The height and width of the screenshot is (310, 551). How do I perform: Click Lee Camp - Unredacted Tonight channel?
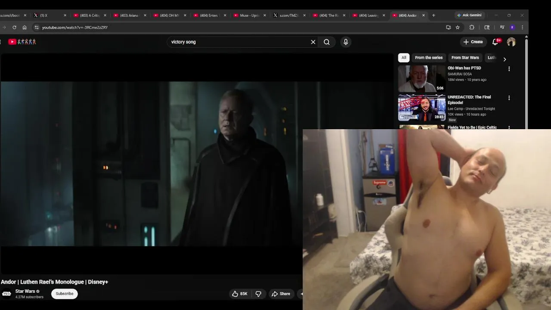pos(471,109)
